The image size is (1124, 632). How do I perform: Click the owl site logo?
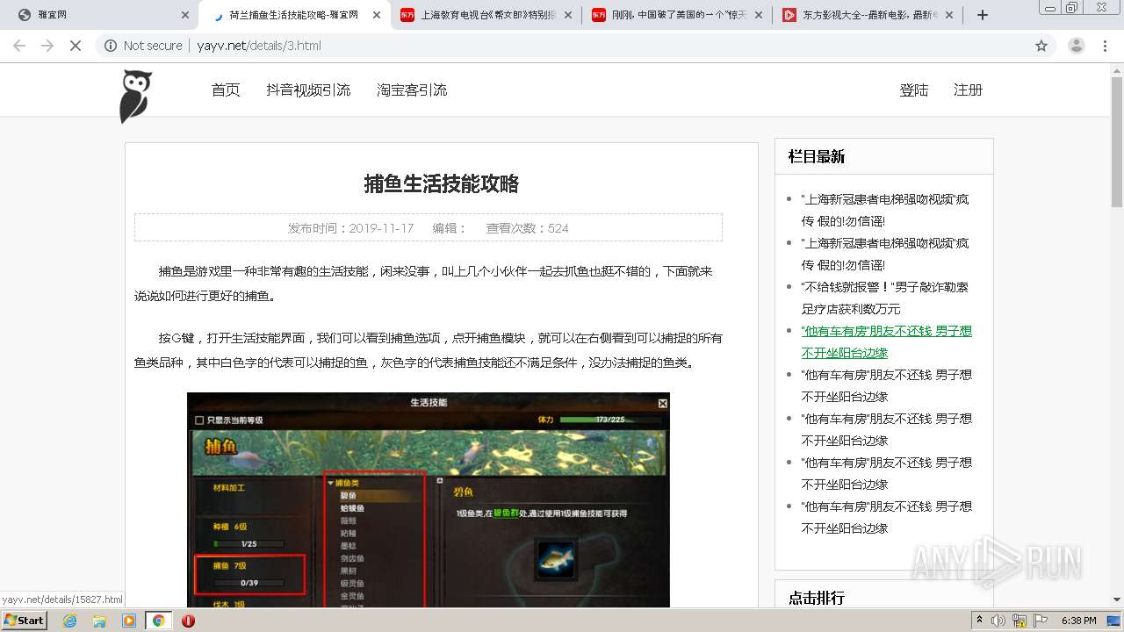135,97
